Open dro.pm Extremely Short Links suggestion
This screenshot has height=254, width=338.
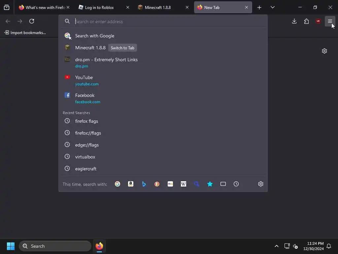[163, 63]
